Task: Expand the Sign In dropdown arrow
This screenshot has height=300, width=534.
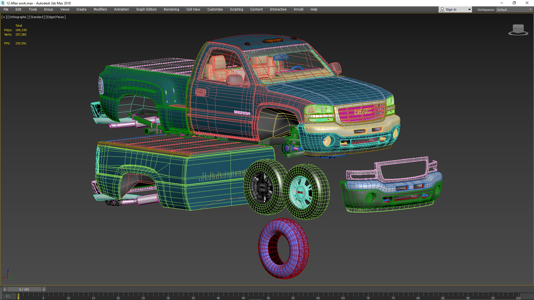Action: 469,9
